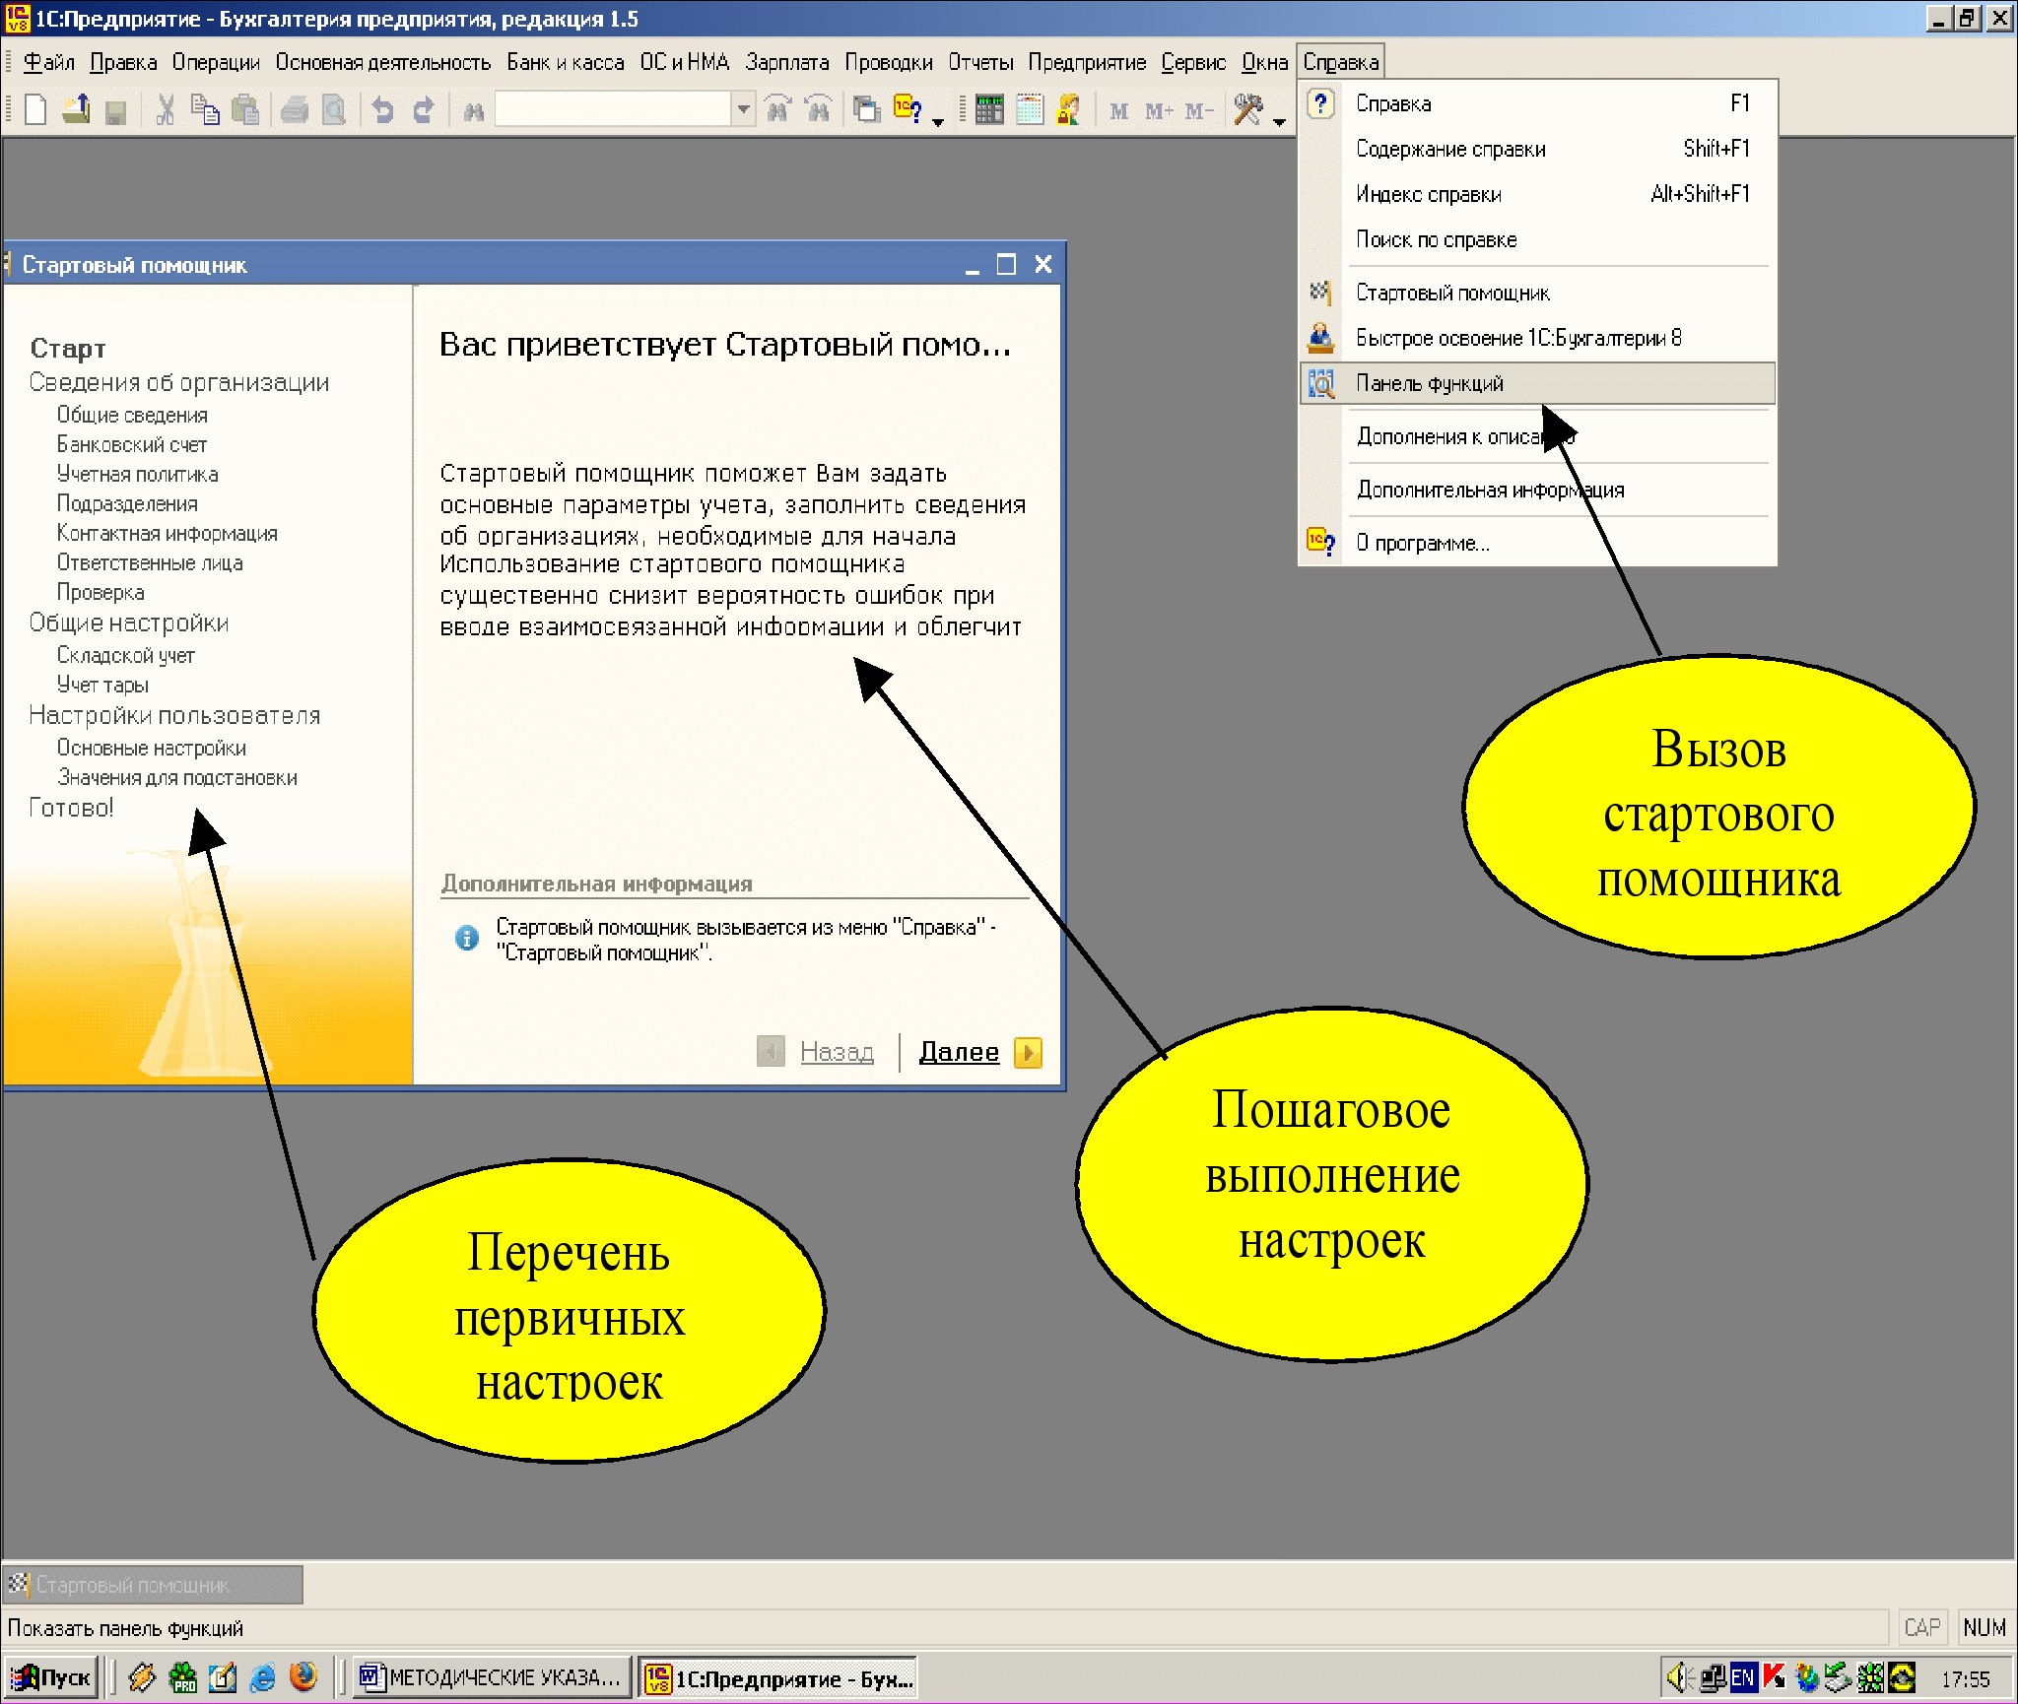Viewport: 2018px width, 1704px height.
Task: Open the Правка menu
Action: pyautogui.click(x=123, y=62)
